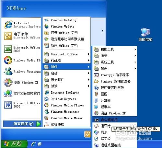This screenshot has height=148, width=162.
Task: Expand 腾讯软件 submenu arrow
Action: 89,80
